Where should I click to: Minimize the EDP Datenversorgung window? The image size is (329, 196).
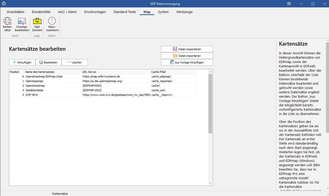301,4
